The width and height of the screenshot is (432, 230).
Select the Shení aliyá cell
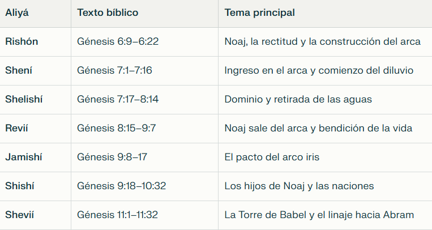coord(19,70)
